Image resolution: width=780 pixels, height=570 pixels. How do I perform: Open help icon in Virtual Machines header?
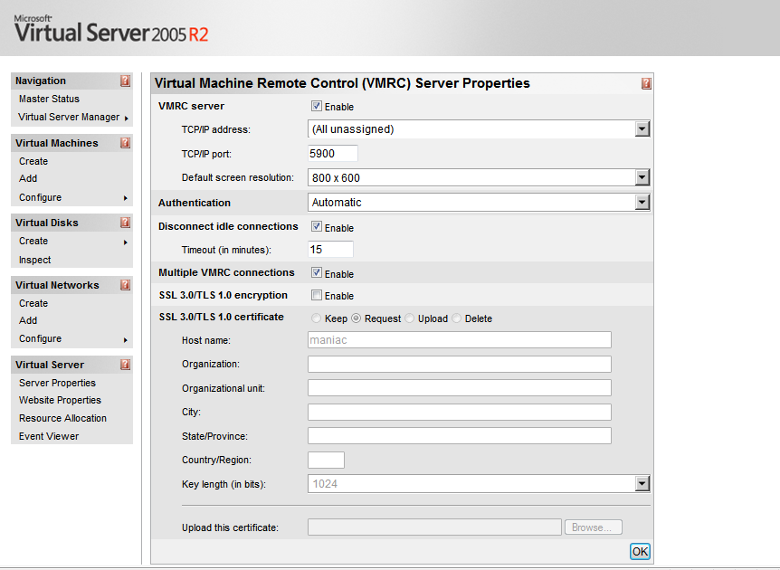[x=126, y=143]
